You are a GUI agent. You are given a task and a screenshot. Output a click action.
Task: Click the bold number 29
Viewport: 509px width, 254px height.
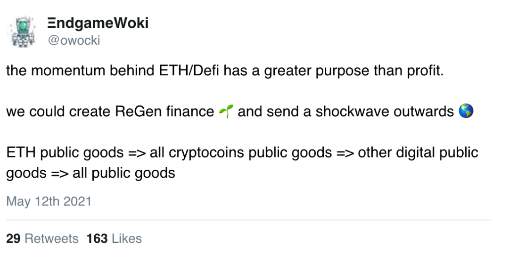coord(13,239)
